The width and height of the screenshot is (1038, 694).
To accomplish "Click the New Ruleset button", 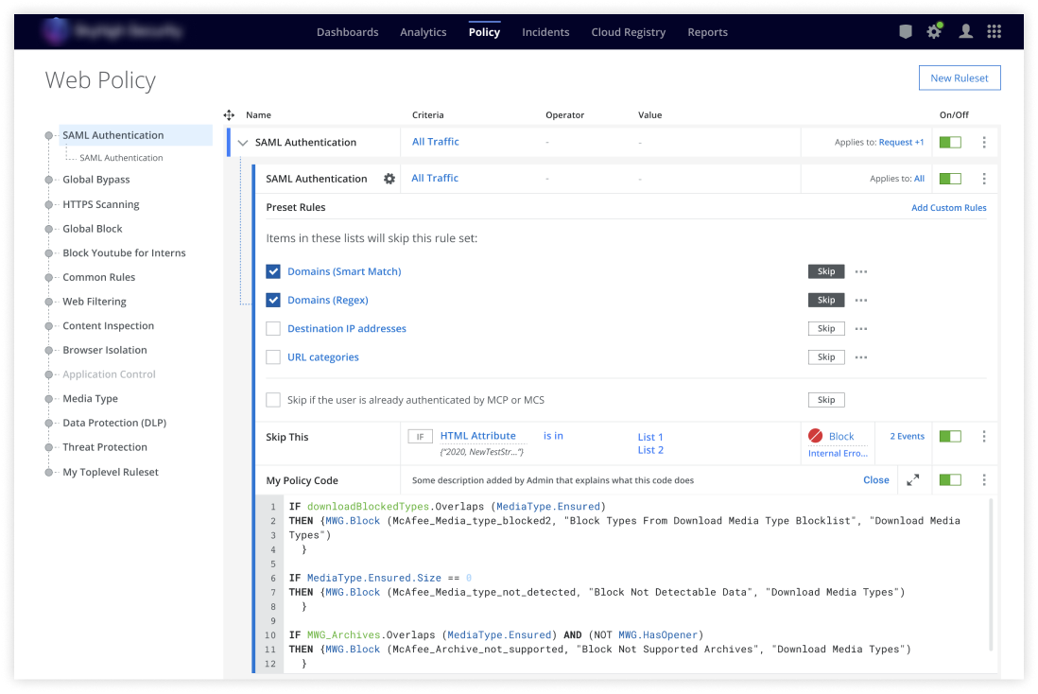I will pos(959,78).
